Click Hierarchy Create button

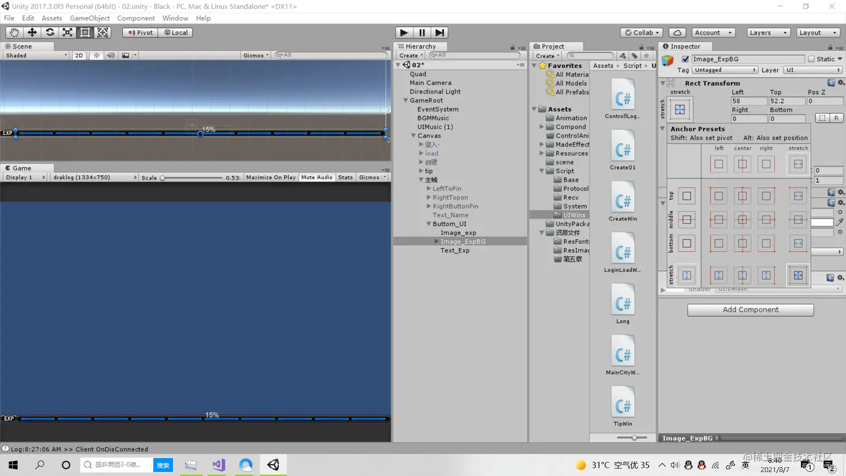point(411,55)
